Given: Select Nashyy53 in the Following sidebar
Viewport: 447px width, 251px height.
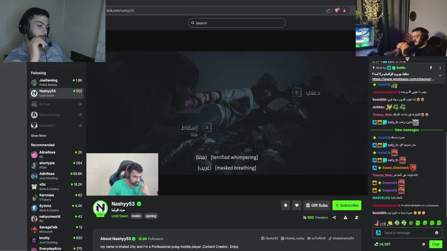Looking at the screenshot, I should pos(57,93).
